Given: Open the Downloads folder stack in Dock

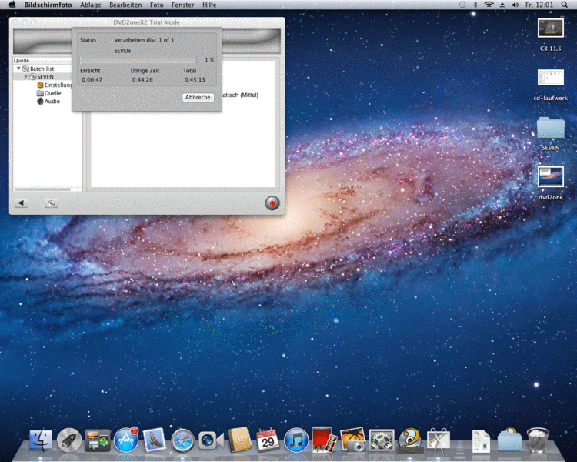Looking at the screenshot, I should (509, 440).
